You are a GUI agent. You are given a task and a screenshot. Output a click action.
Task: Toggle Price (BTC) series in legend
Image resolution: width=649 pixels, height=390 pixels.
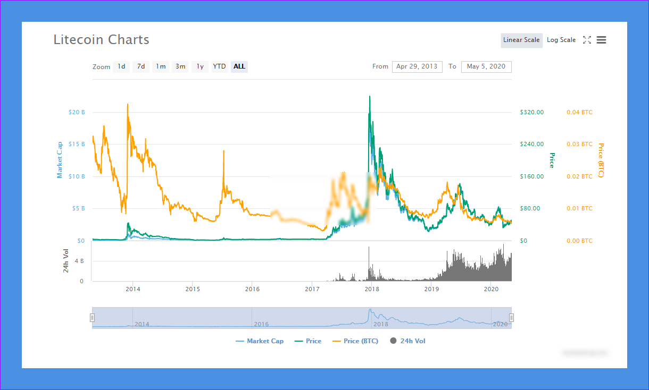[355, 341]
